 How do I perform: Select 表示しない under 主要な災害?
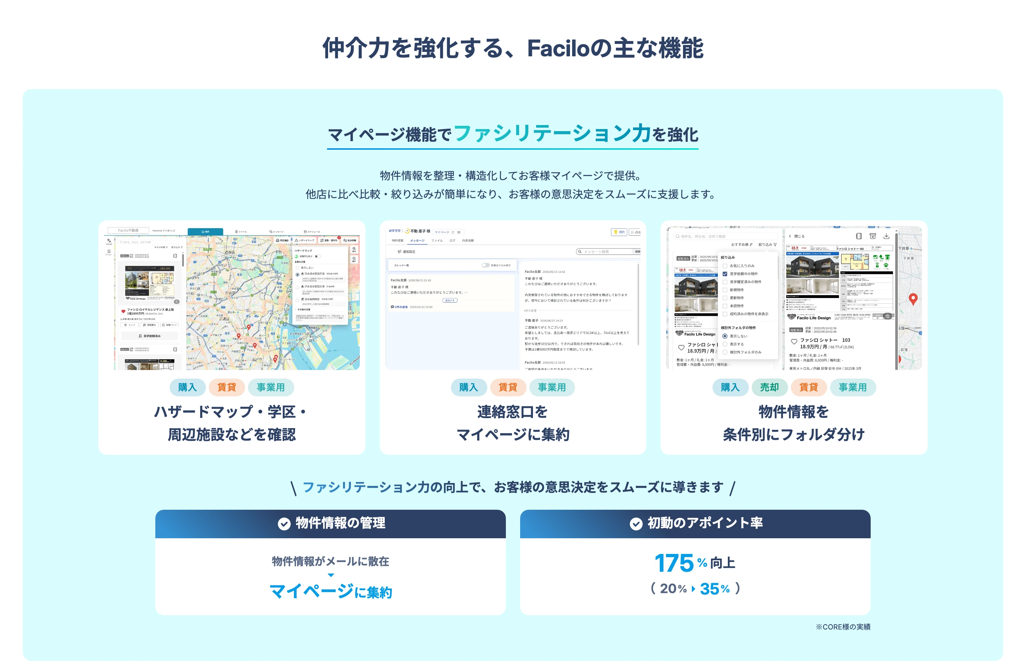point(297,268)
